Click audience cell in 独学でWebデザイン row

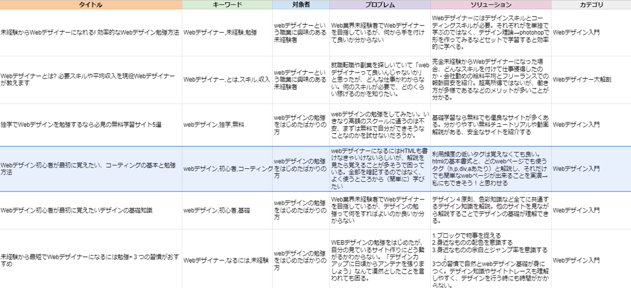coord(301,125)
